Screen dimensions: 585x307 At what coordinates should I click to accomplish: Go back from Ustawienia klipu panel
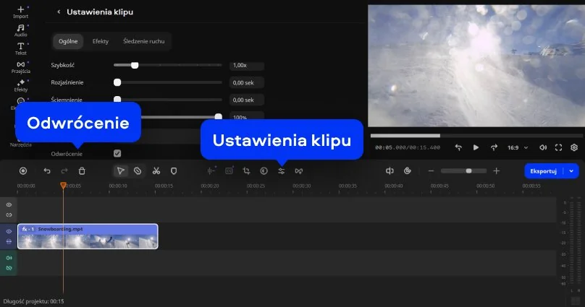59,12
